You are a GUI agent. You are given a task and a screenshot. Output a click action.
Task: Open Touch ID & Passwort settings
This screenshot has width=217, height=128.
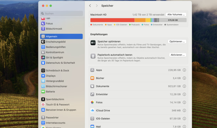pos(61,104)
